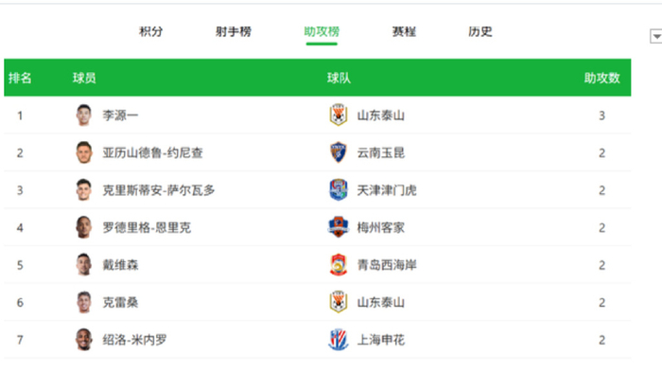Click the 青岛西海岸 team crest

338,264
